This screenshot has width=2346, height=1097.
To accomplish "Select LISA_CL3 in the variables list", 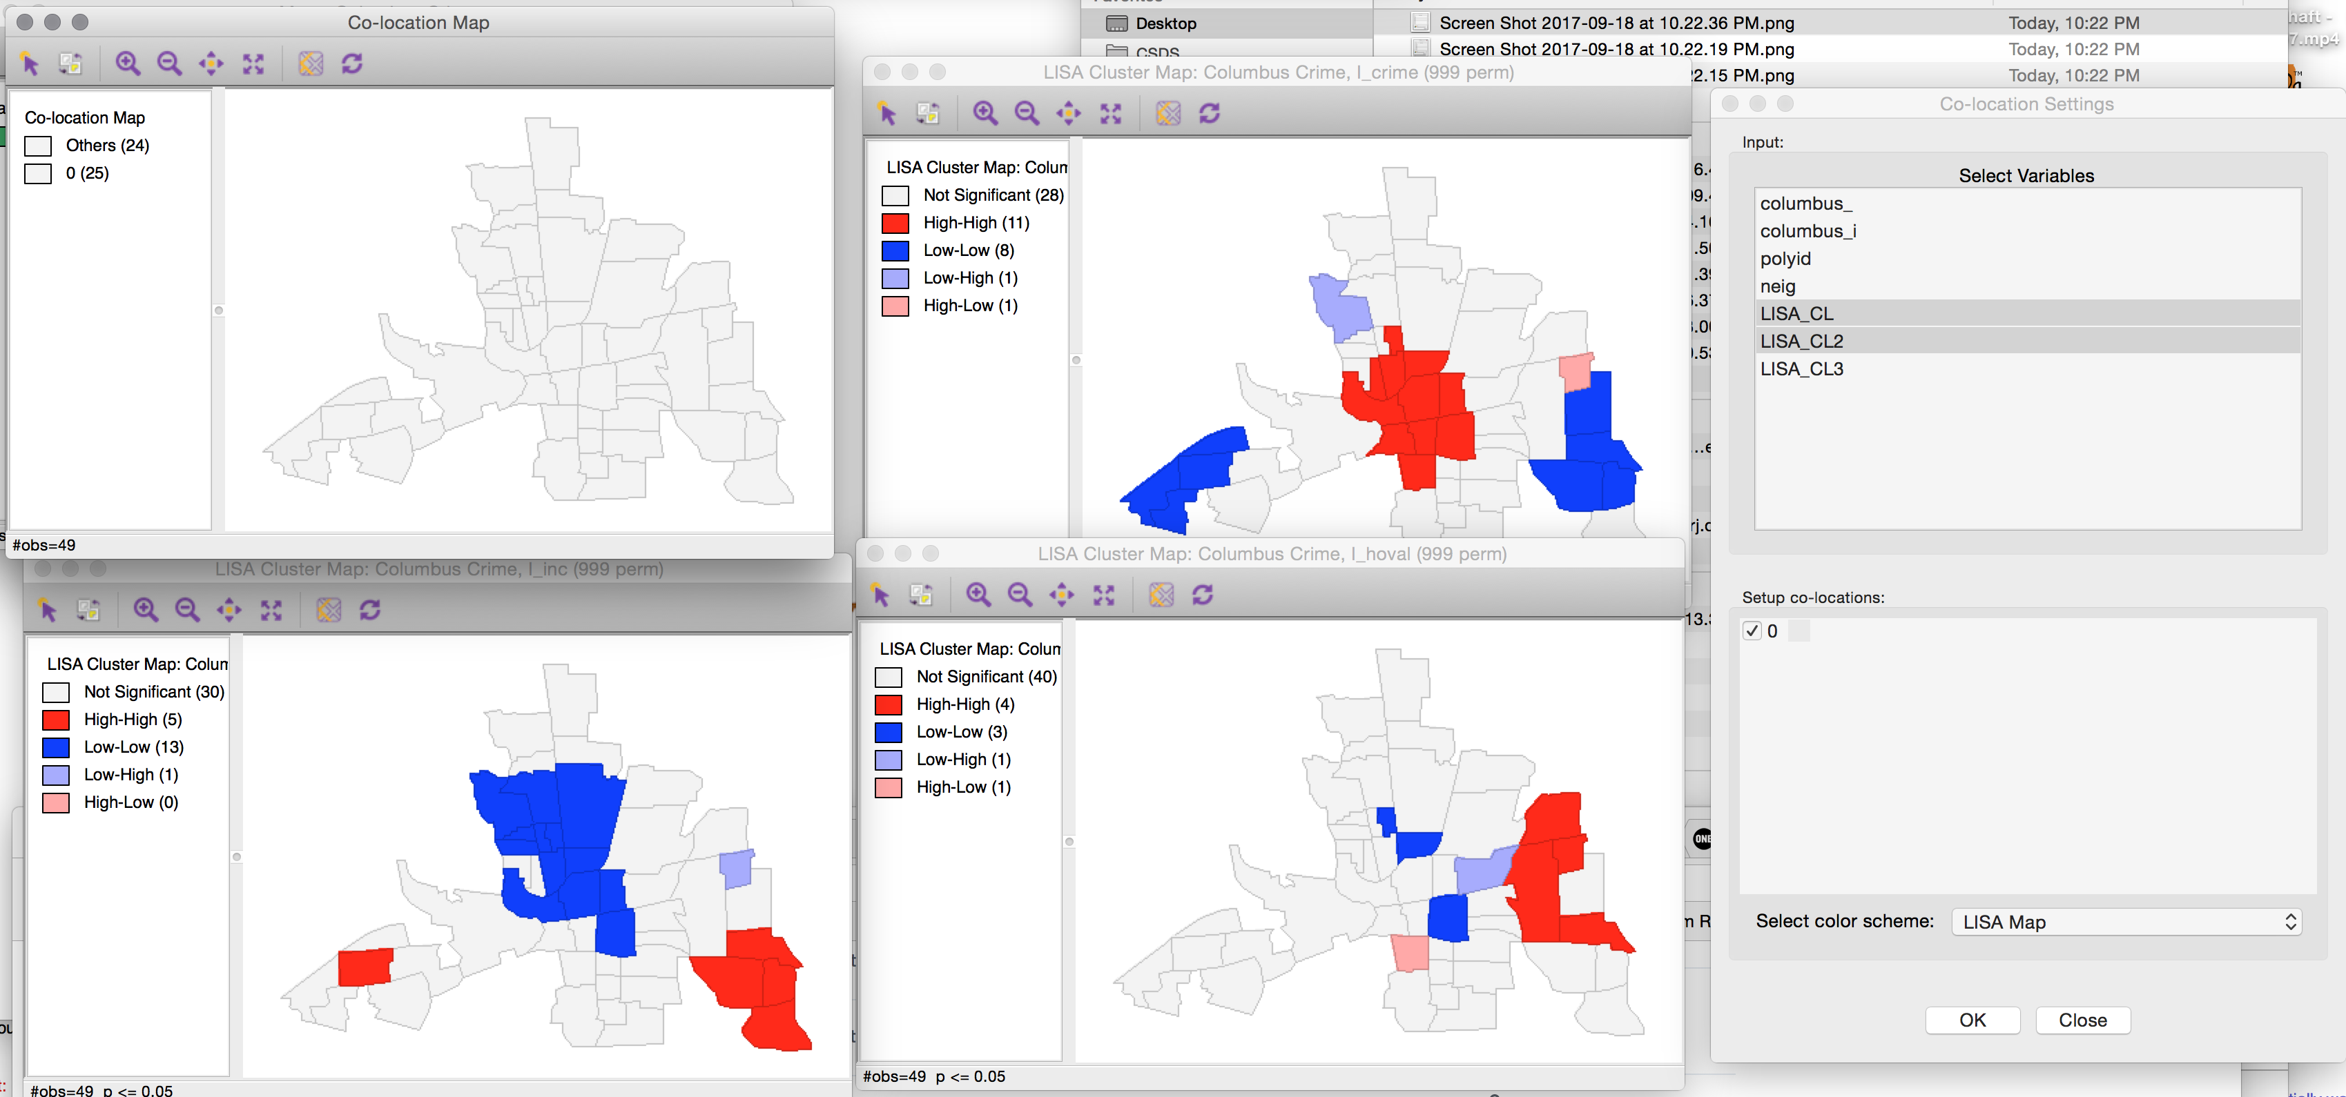I will click(1801, 368).
